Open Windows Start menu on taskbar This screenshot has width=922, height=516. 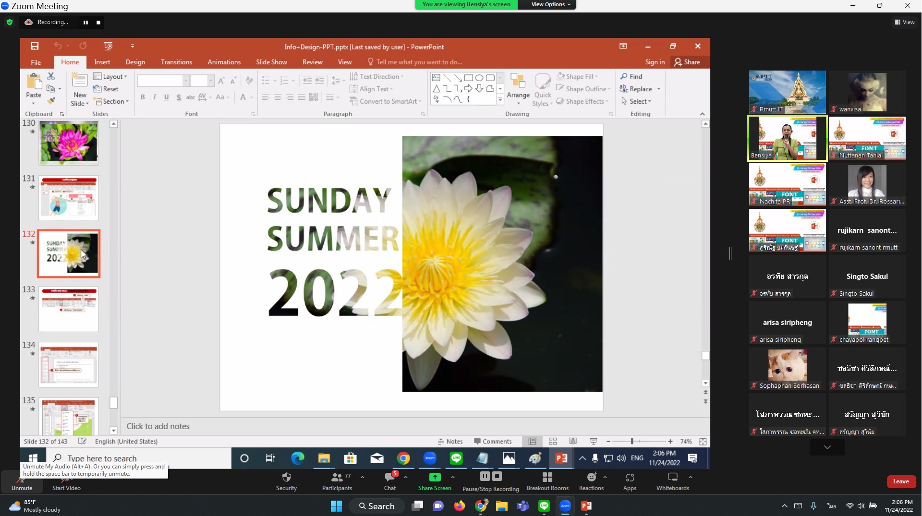click(x=336, y=506)
